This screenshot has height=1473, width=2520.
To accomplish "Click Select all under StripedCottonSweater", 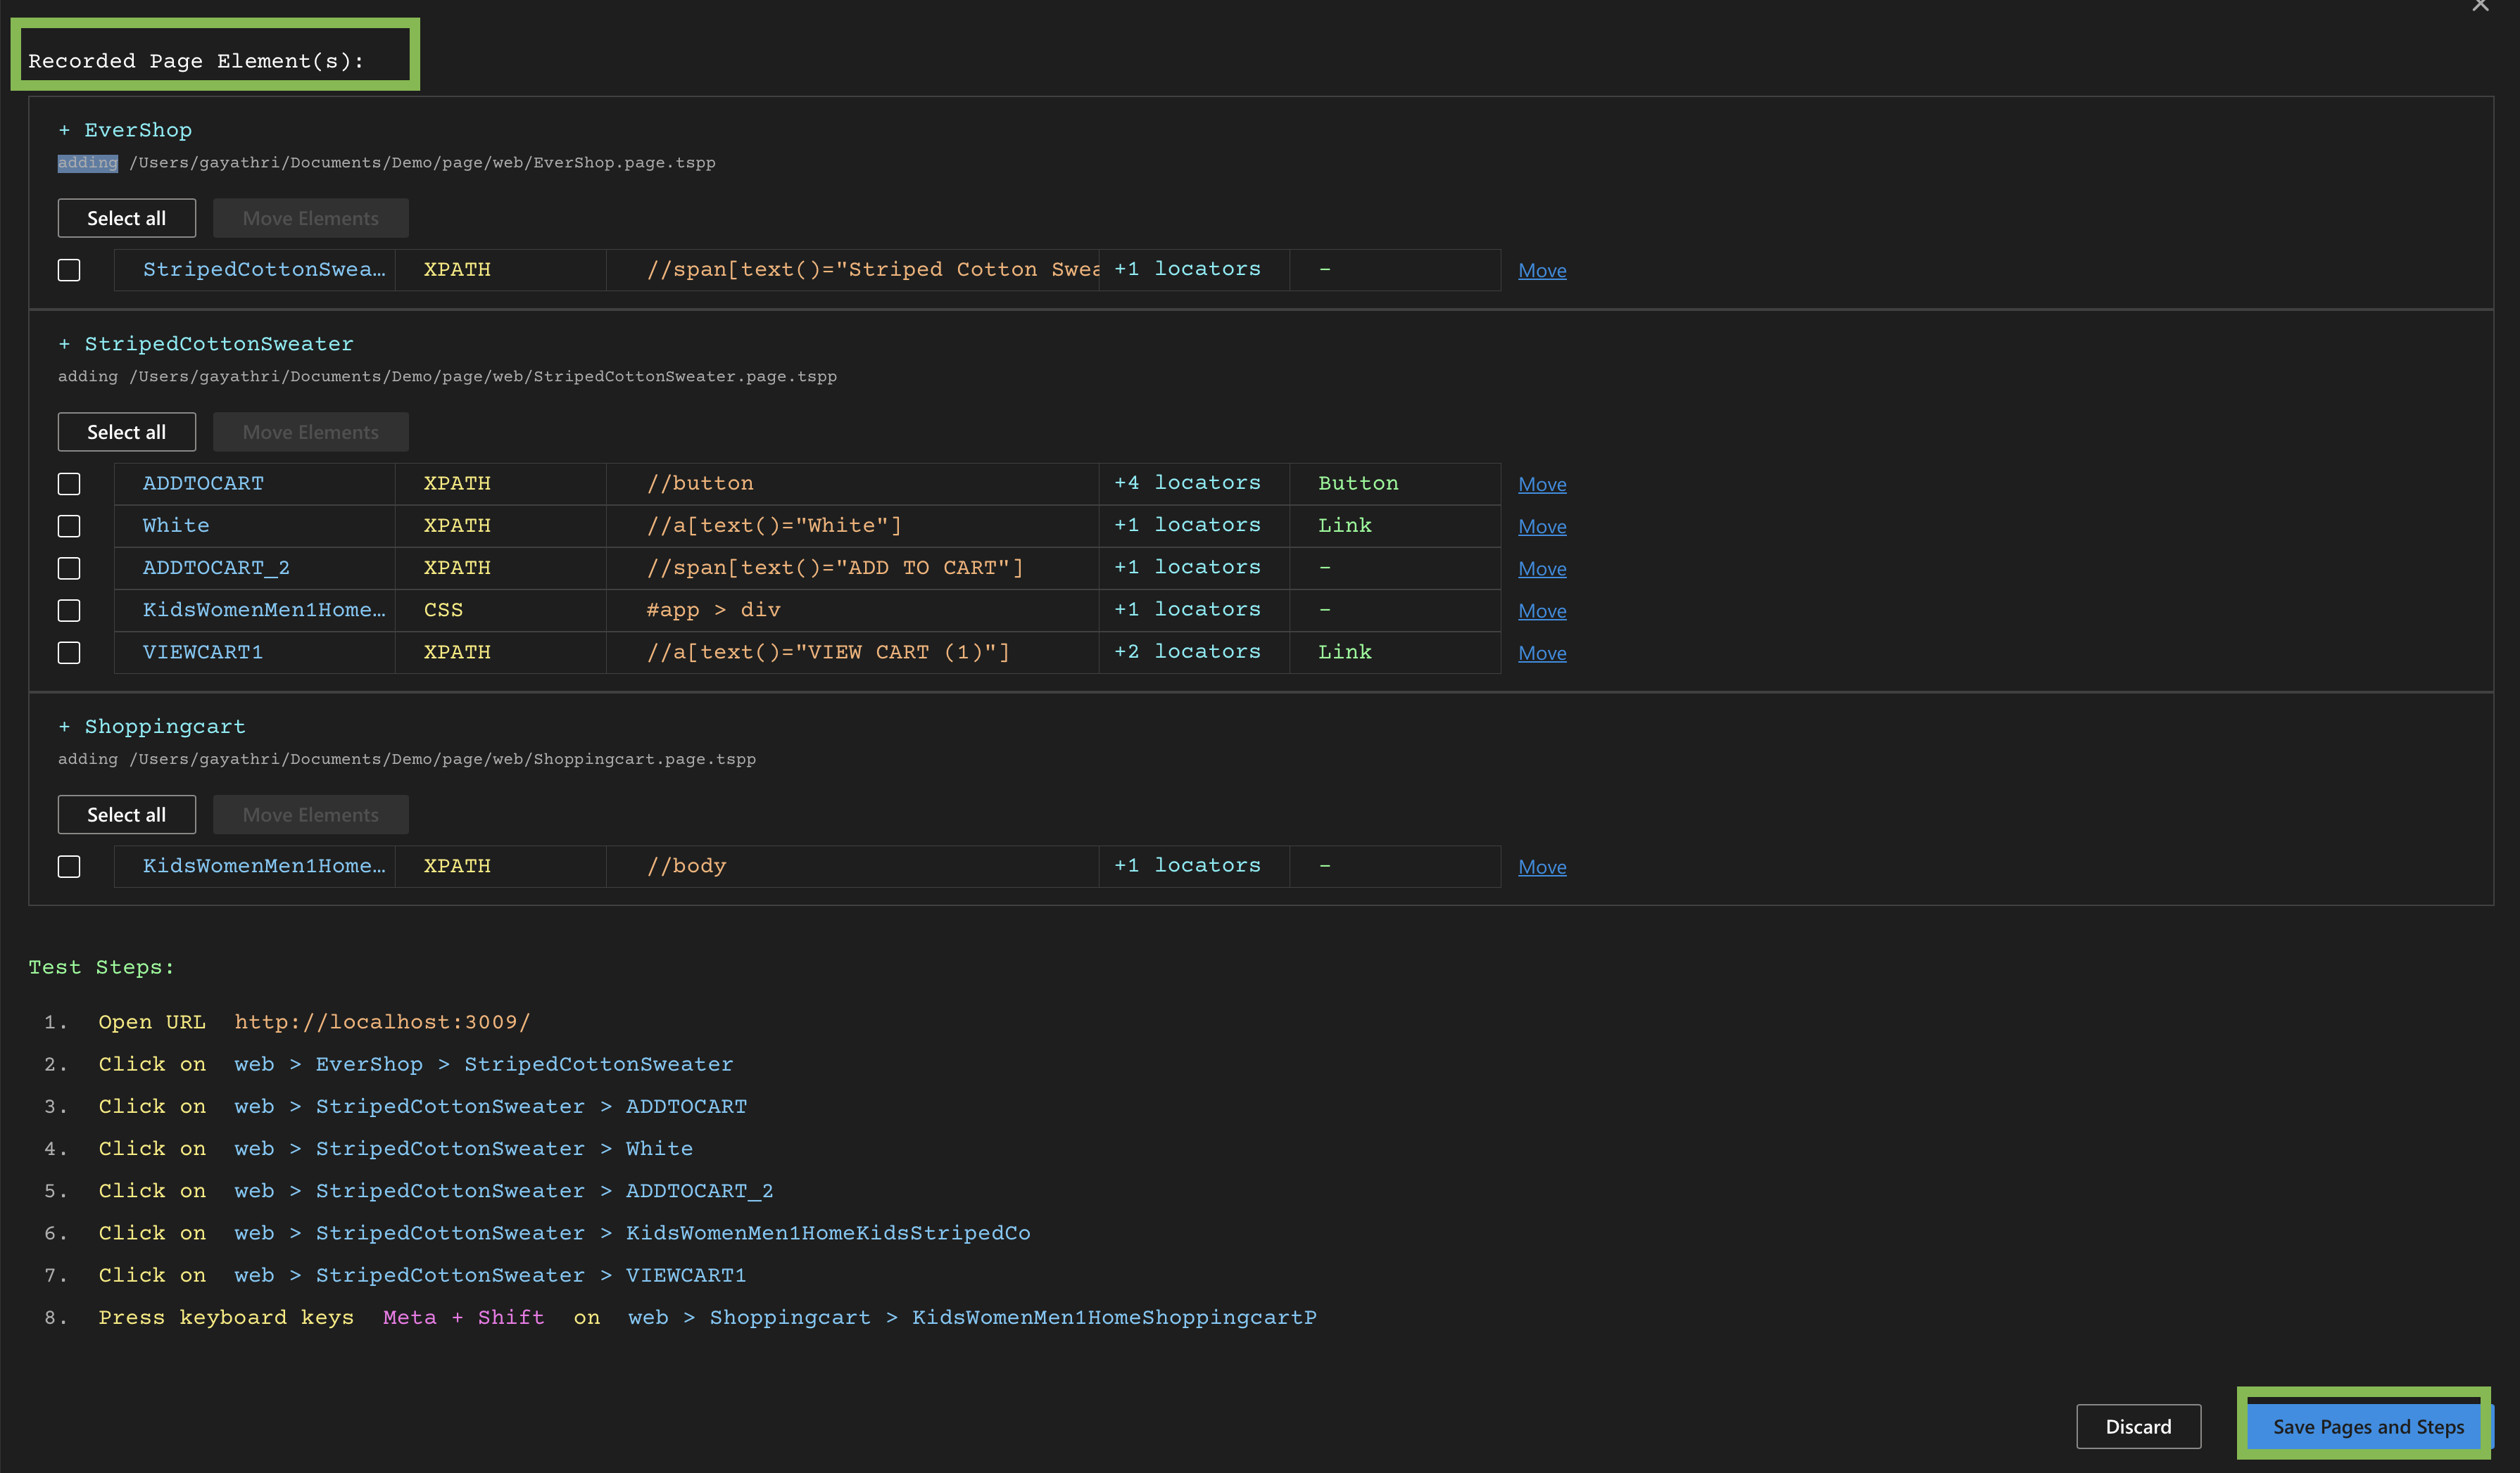I will [x=126, y=432].
